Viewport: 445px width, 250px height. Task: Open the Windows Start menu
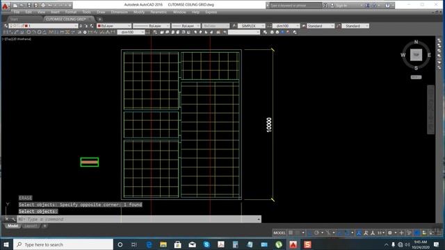pos(6,244)
